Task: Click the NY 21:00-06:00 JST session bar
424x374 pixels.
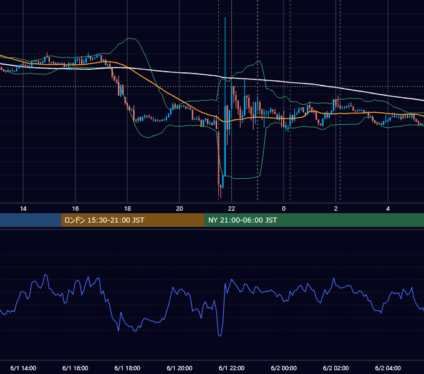Action: point(314,220)
